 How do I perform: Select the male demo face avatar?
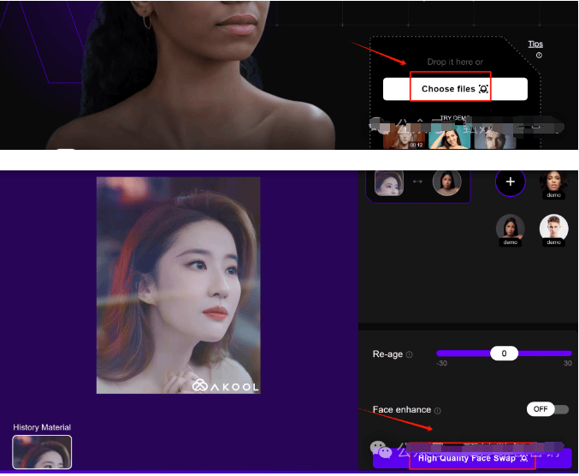(x=553, y=228)
